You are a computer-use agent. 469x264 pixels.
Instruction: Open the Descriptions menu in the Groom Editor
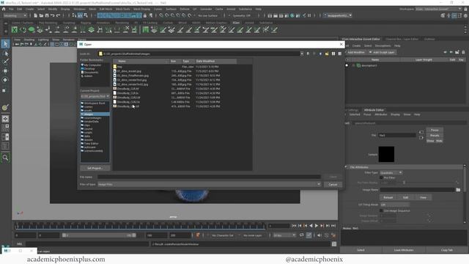tap(383, 45)
